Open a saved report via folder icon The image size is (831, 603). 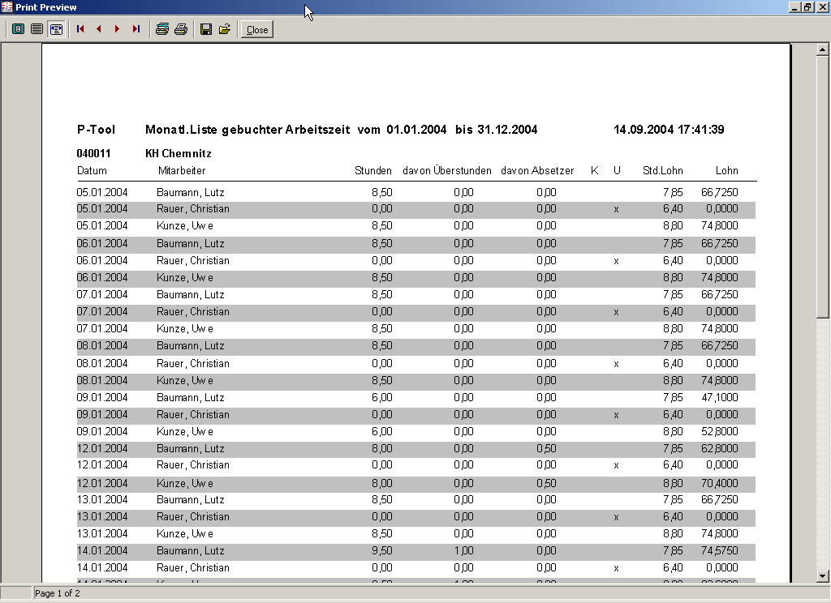click(x=225, y=29)
